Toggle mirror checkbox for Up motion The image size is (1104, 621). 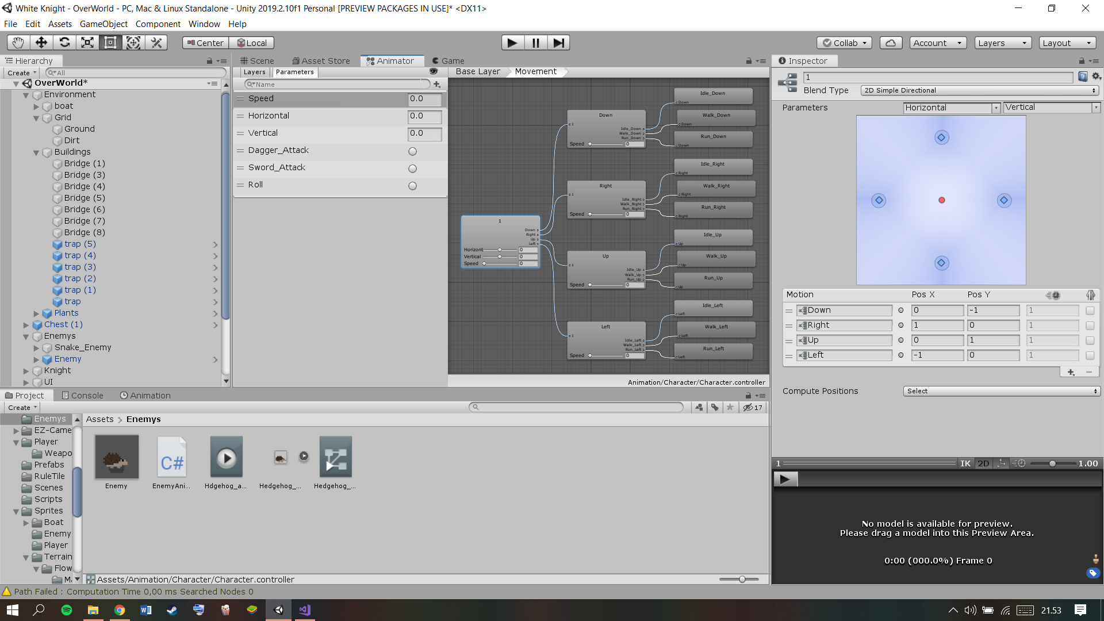tap(1090, 340)
